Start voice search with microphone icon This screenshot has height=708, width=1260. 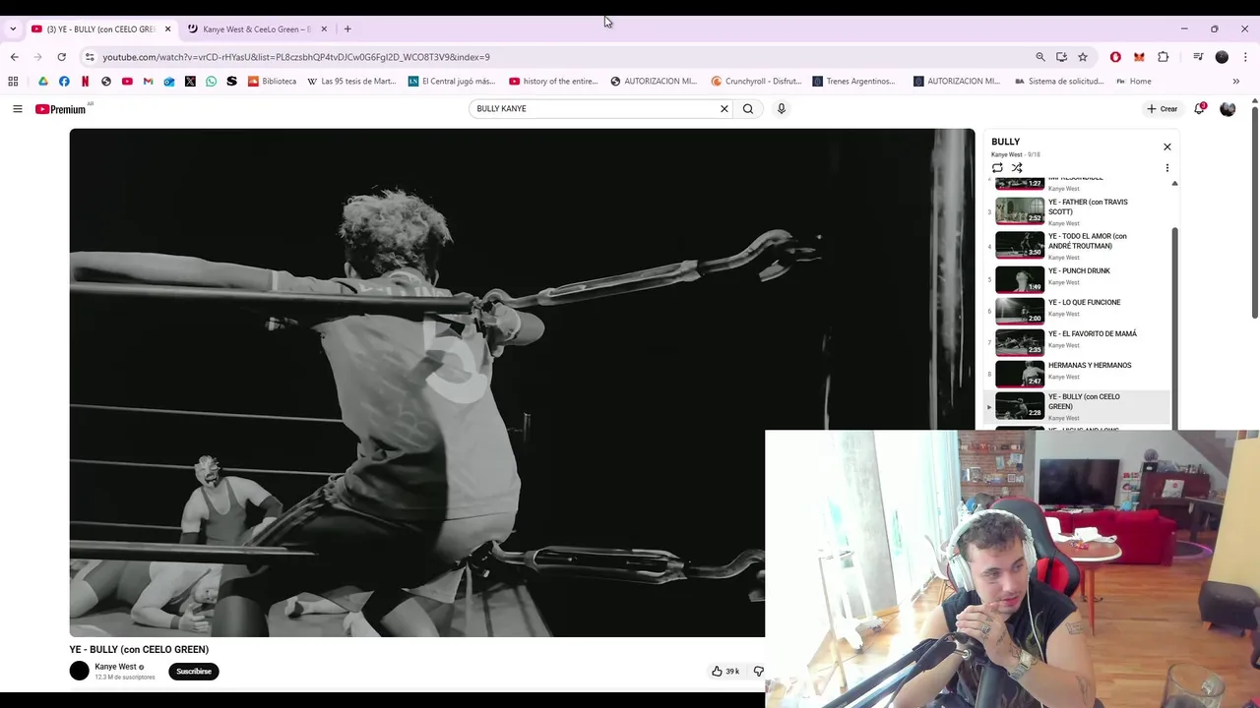click(x=782, y=109)
